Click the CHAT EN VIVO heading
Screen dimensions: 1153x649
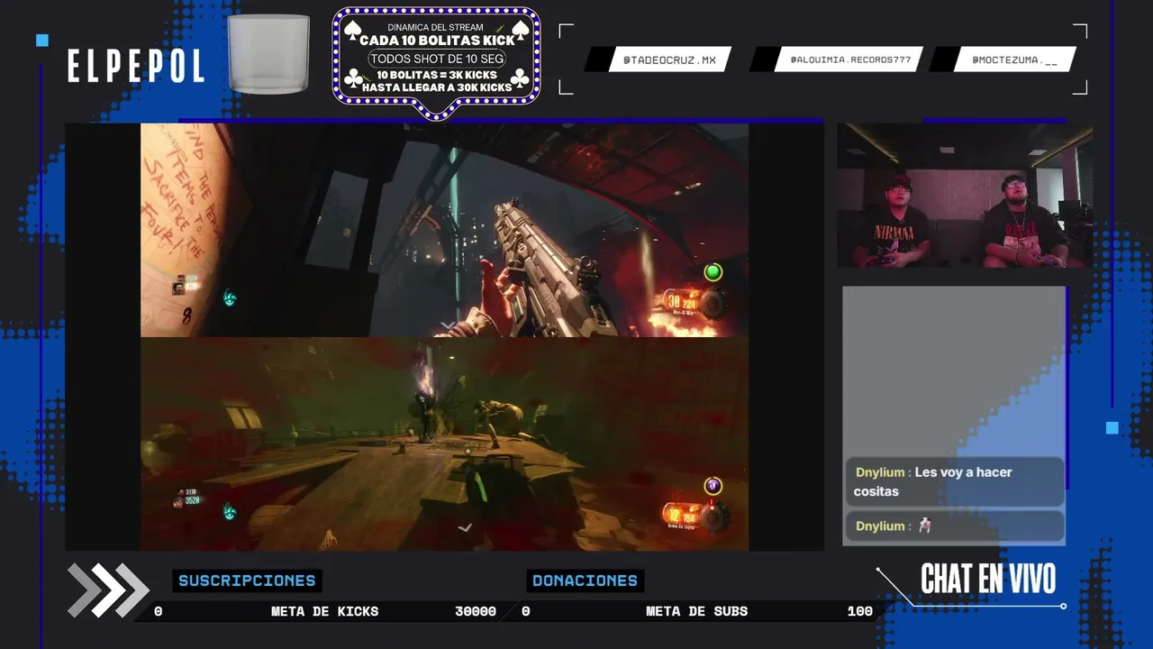tap(988, 580)
